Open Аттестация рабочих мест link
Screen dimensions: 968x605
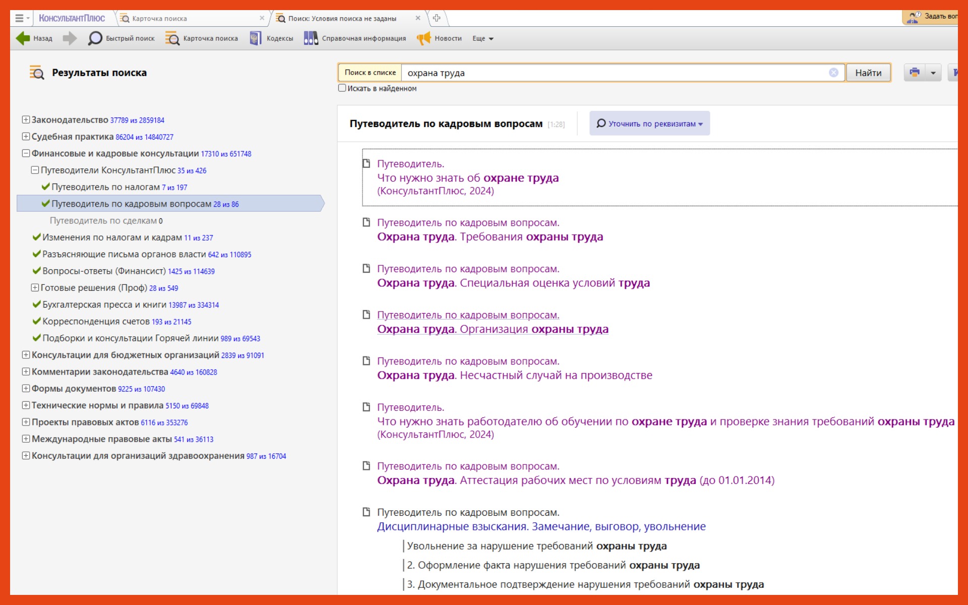point(576,480)
